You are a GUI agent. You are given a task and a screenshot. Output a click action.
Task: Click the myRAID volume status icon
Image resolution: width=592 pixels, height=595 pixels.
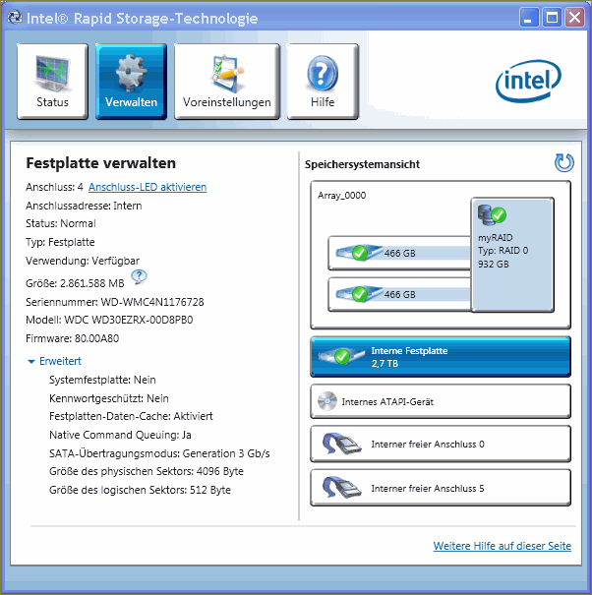492,214
